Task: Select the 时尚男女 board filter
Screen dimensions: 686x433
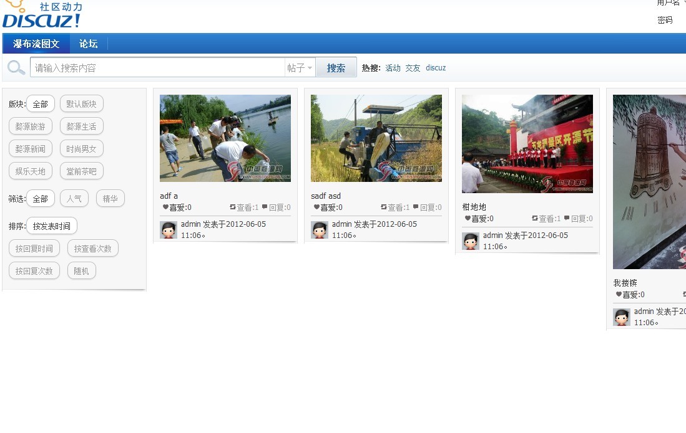Action: 81,149
